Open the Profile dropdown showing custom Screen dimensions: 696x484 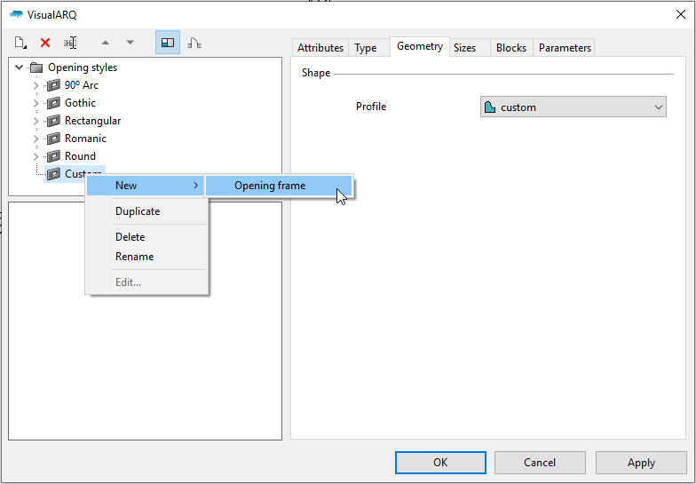pyautogui.click(x=573, y=107)
